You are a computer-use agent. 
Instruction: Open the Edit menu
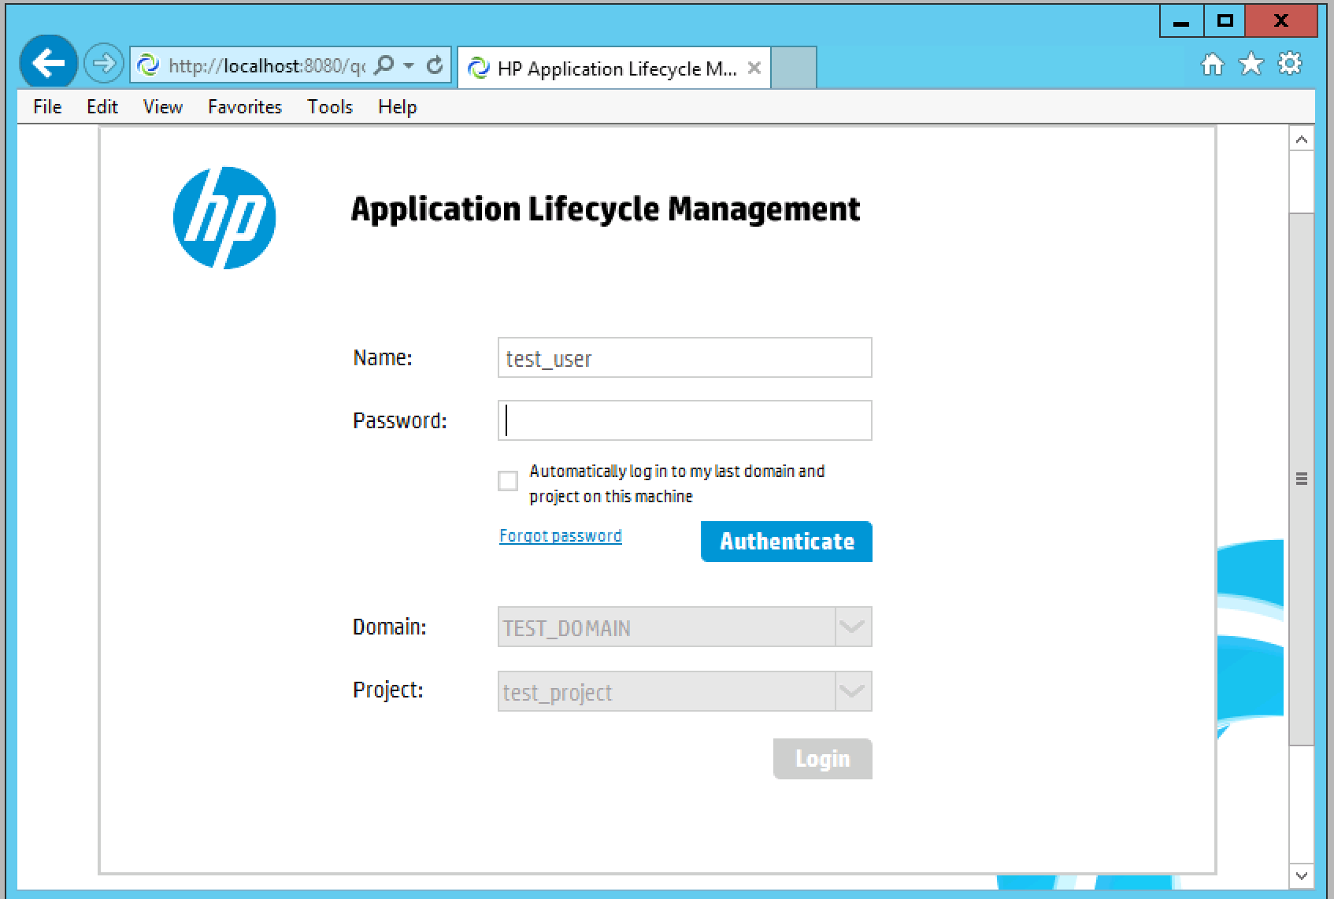(x=102, y=106)
